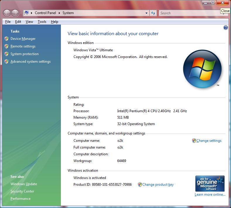Click the workgroup value 64469

tap(122, 161)
